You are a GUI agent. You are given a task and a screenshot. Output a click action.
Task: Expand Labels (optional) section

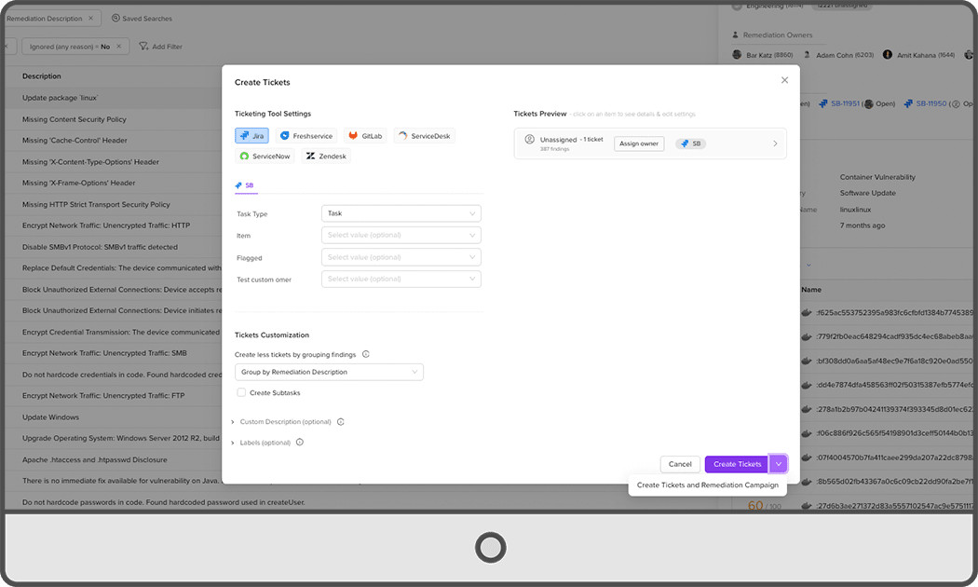coord(261,443)
